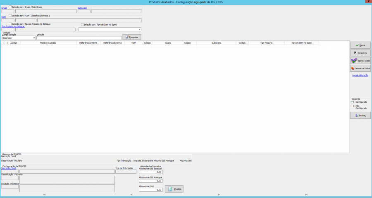
Task: Toggle Seleção por Tipo de Produto no Estoque
Action: point(10,24)
